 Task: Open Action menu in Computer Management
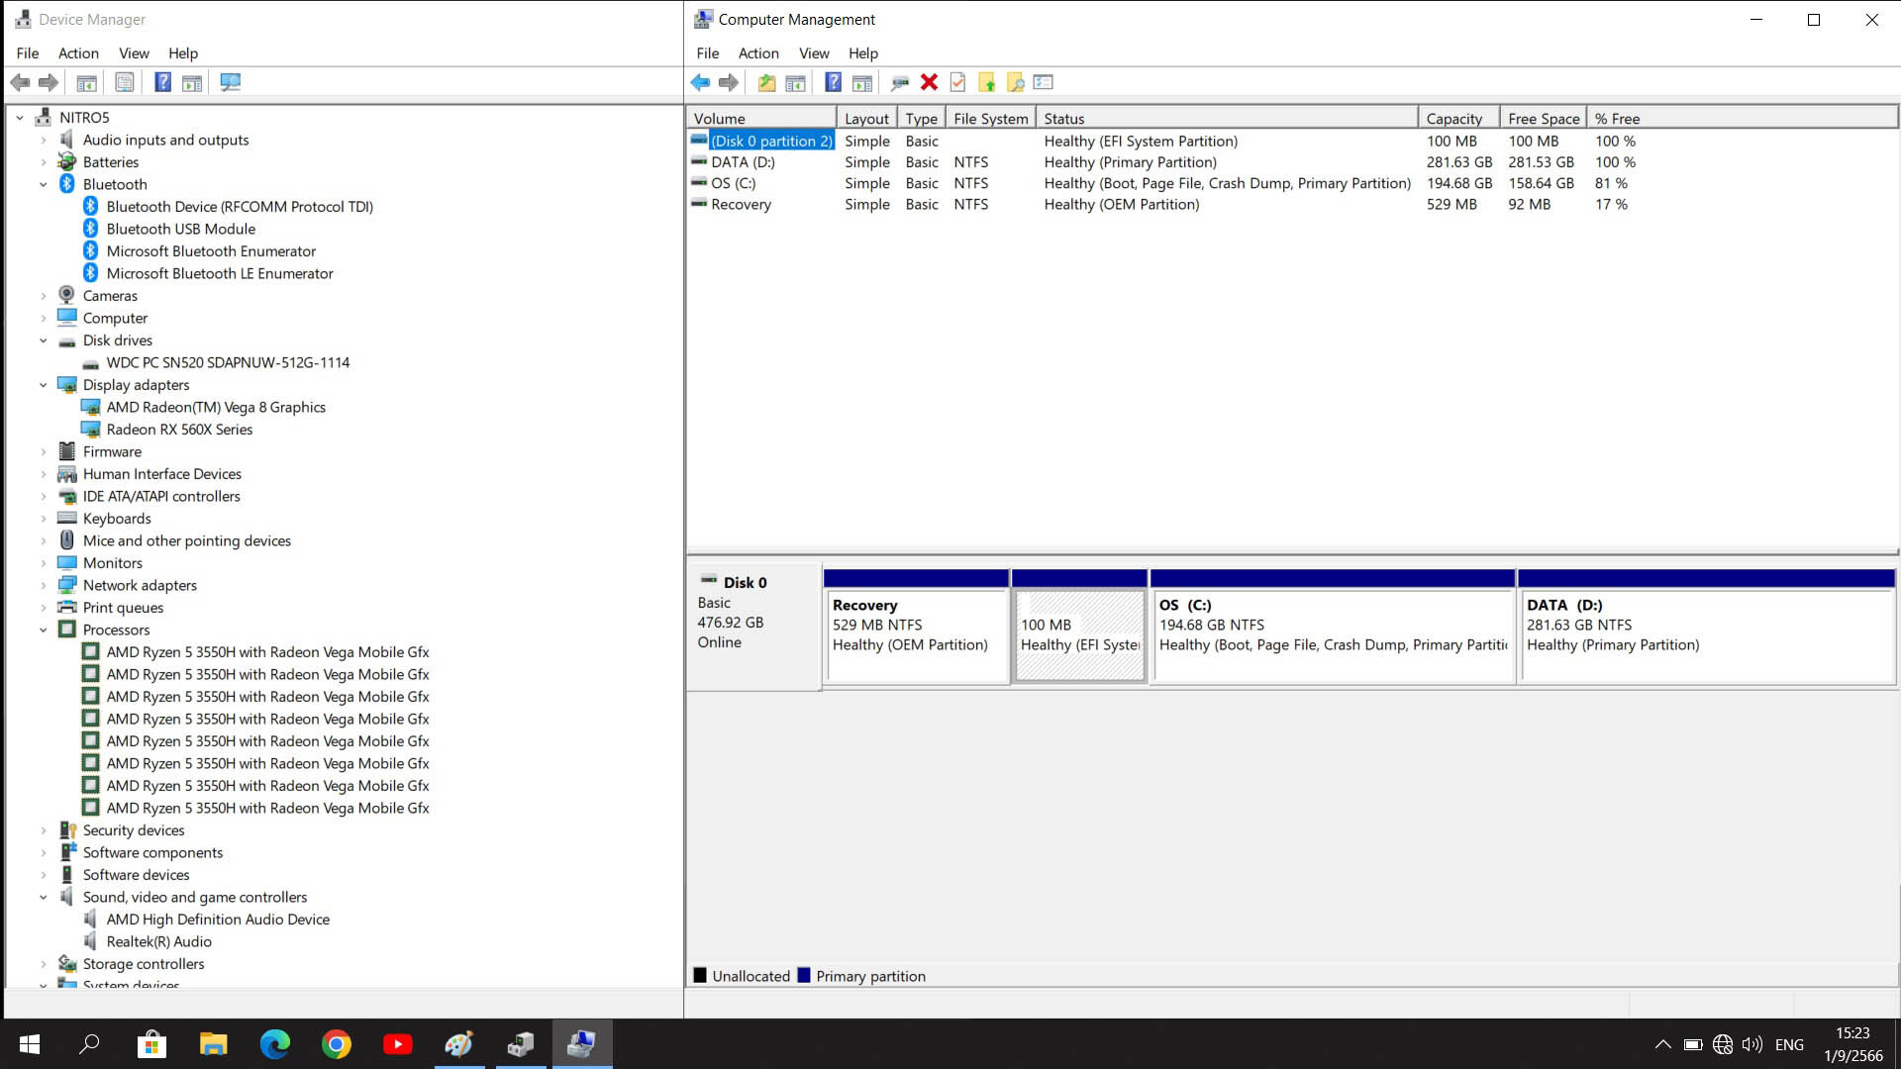[758, 53]
